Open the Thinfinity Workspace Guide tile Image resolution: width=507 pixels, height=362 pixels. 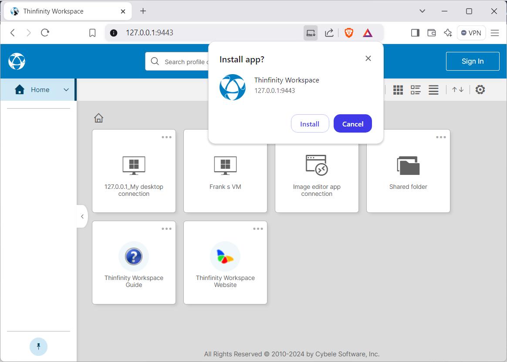coord(134,263)
